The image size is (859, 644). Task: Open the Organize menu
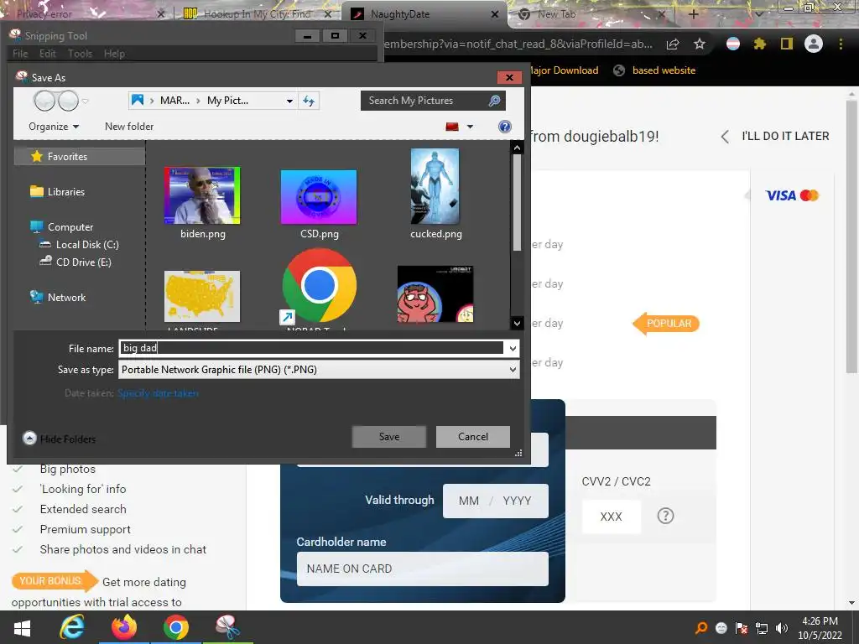(x=54, y=127)
